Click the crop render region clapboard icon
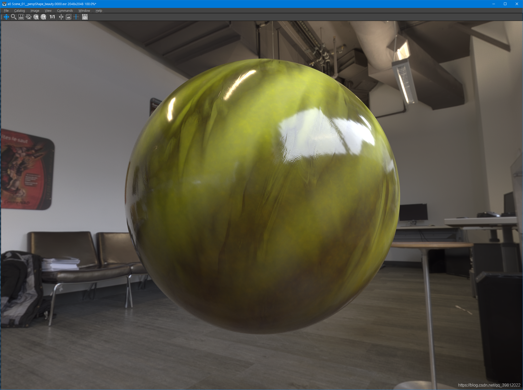This screenshot has height=390, width=523. click(21, 17)
